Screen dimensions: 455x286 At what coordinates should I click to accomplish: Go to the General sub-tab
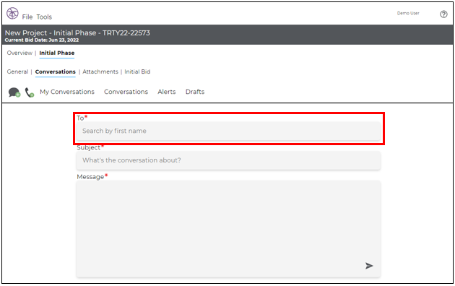click(x=18, y=71)
